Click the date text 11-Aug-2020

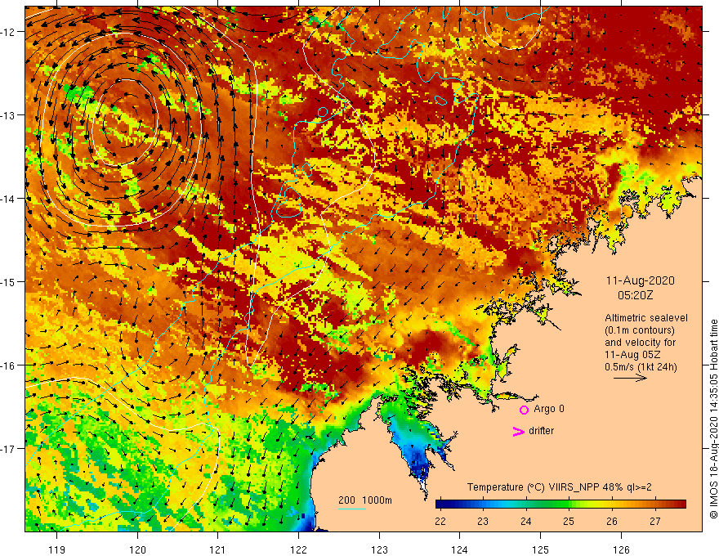(640, 280)
